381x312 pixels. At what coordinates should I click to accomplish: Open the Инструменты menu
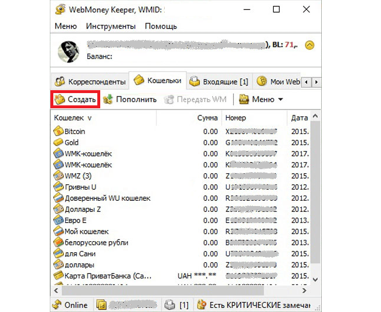pyautogui.click(x=111, y=26)
